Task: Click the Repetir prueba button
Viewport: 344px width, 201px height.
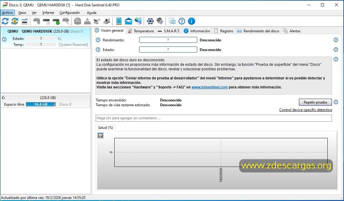Action: click(315, 102)
